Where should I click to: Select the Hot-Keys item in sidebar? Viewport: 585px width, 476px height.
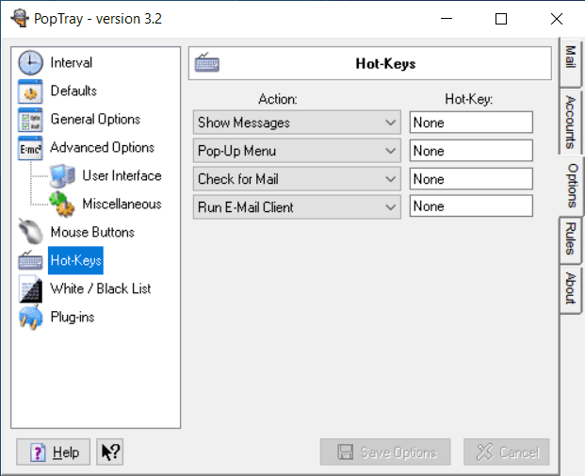point(75,260)
